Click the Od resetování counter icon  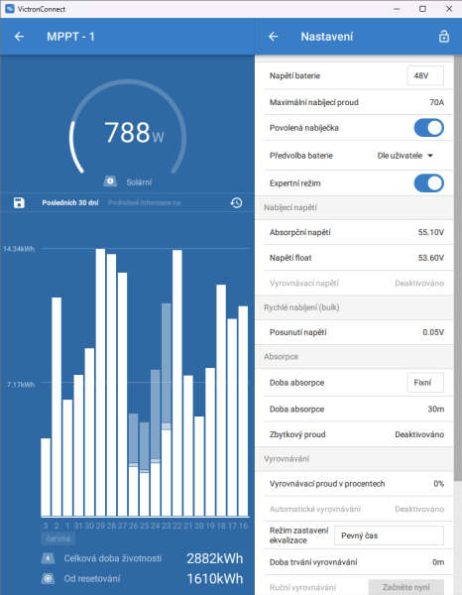tap(48, 579)
